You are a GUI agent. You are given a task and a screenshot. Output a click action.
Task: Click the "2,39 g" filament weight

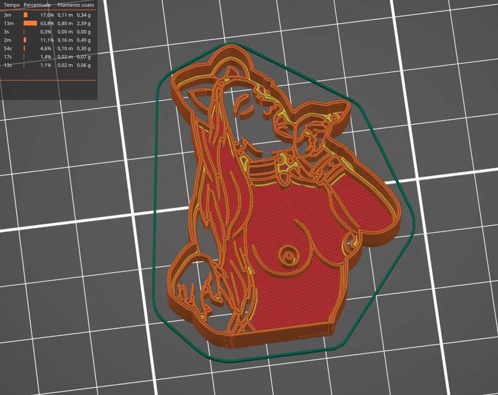coord(84,23)
